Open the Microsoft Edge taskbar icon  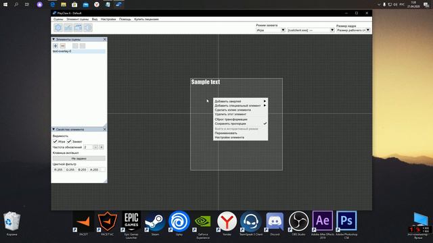(53, 5)
